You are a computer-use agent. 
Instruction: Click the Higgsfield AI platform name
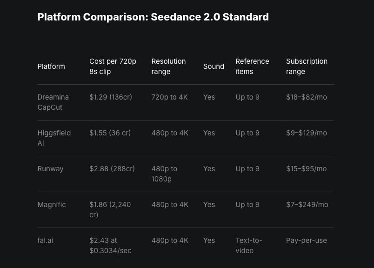(x=54, y=138)
